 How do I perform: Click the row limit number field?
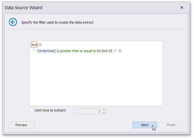point(89,111)
